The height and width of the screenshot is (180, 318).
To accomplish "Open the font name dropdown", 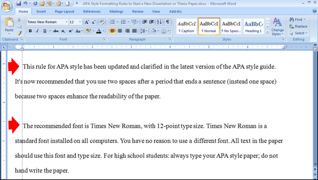I will (67, 22).
